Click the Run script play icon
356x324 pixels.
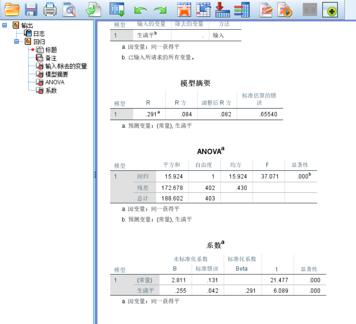click(285, 10)
